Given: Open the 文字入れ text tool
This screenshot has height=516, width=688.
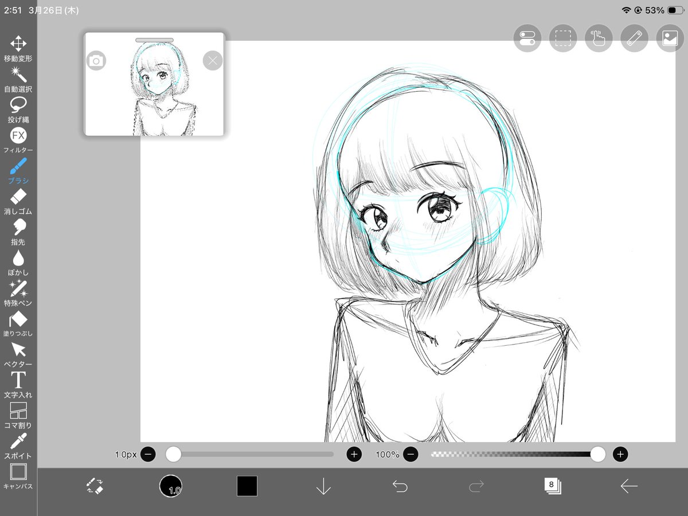Looking at the screenshot, I should click(x=18, y=385).
